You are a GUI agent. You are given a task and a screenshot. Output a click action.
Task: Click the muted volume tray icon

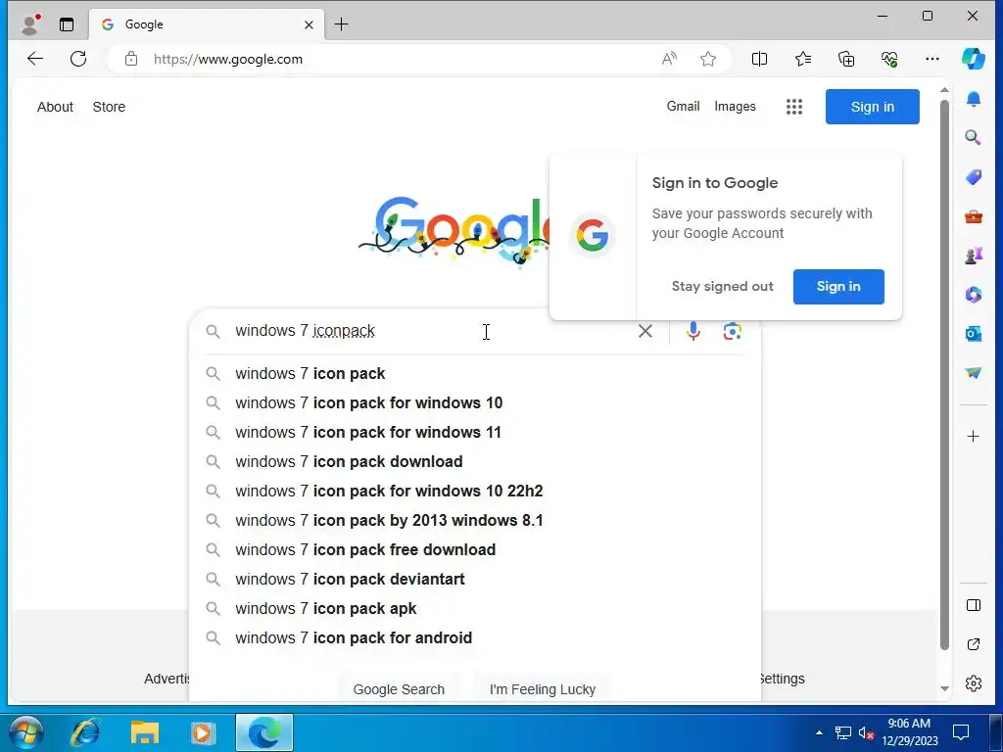point(866,732)
